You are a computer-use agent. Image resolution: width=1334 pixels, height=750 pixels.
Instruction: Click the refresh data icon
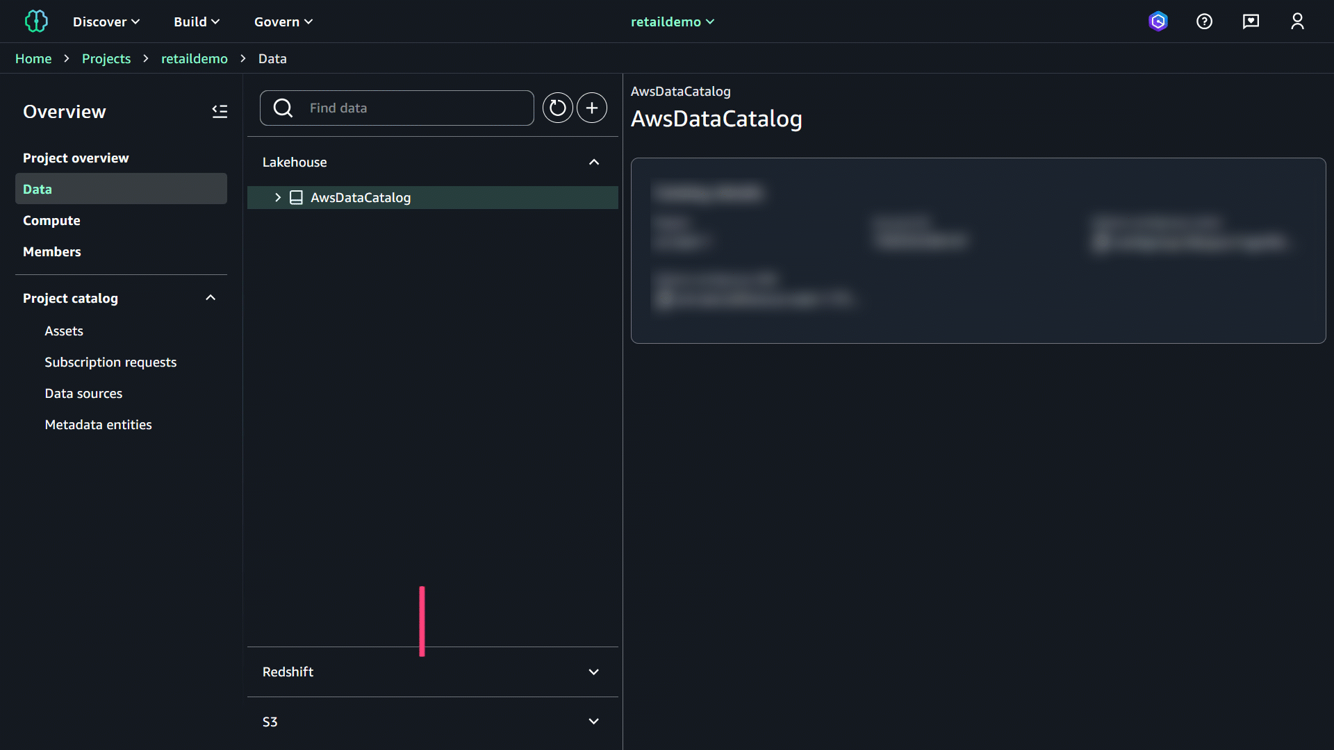pyautogui.click(x=557, y=108)
